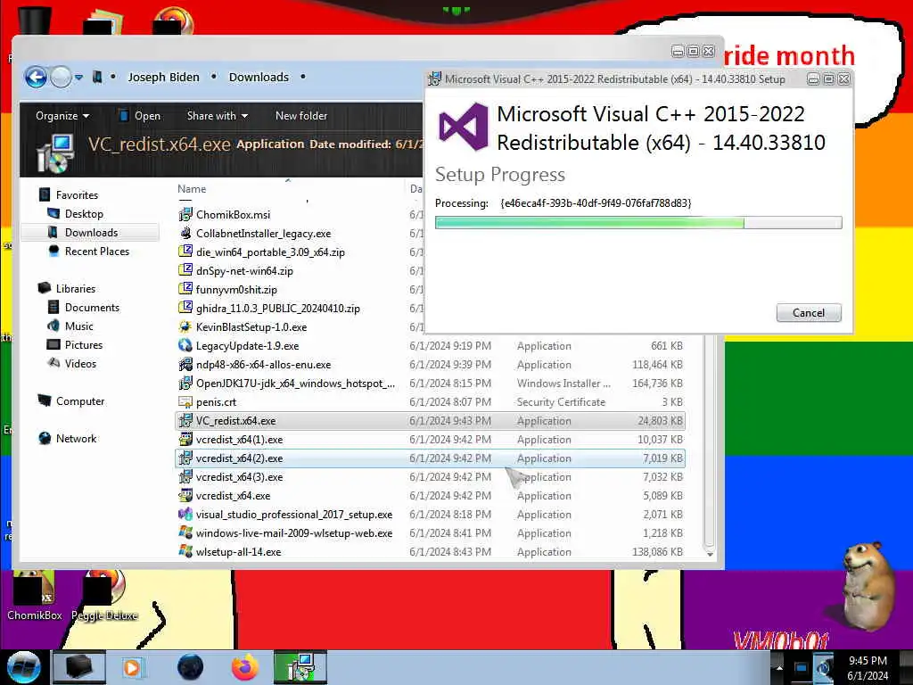The width and height of the screenshot is (913, 685).
Task: Select the die_win64_portable zip icon
Action: coord(185,252)
